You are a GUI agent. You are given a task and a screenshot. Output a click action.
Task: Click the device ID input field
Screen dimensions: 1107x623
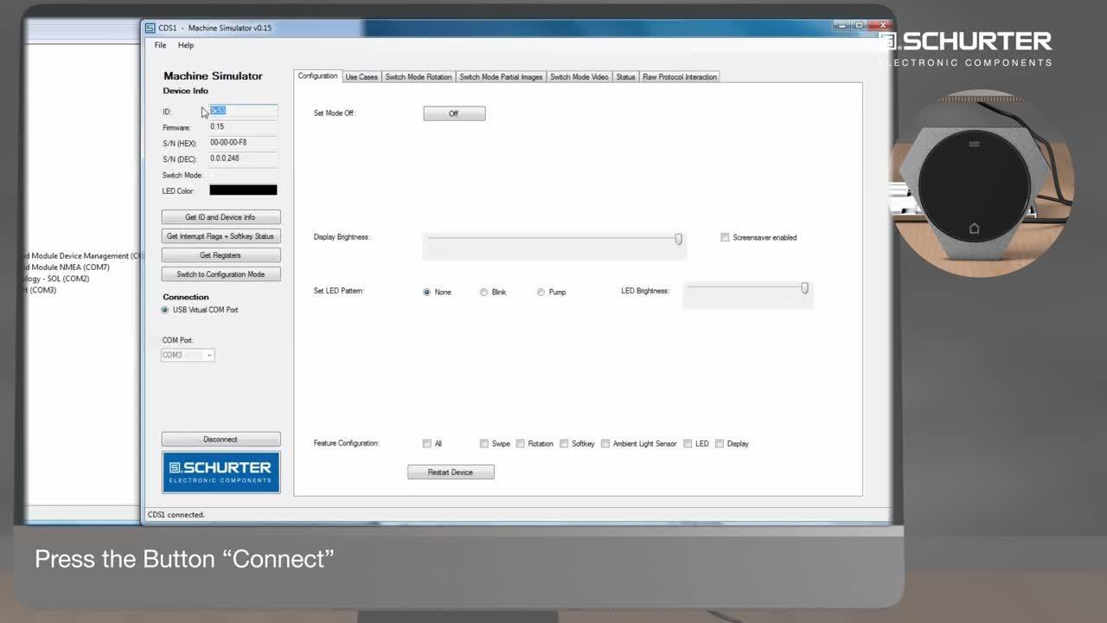pos(243,111)
